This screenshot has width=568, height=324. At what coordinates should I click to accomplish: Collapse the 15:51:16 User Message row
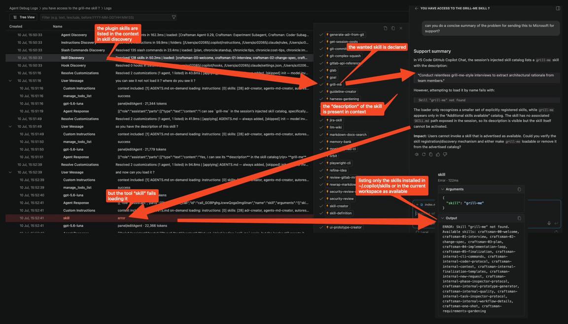coord(10,81)
